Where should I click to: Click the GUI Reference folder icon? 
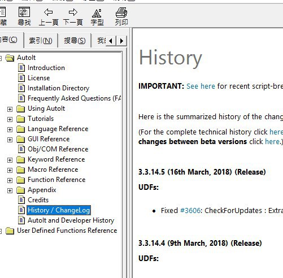click(x=20, y=139)
